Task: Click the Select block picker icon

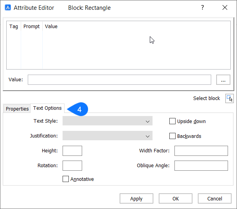Action: coord(230,98)
